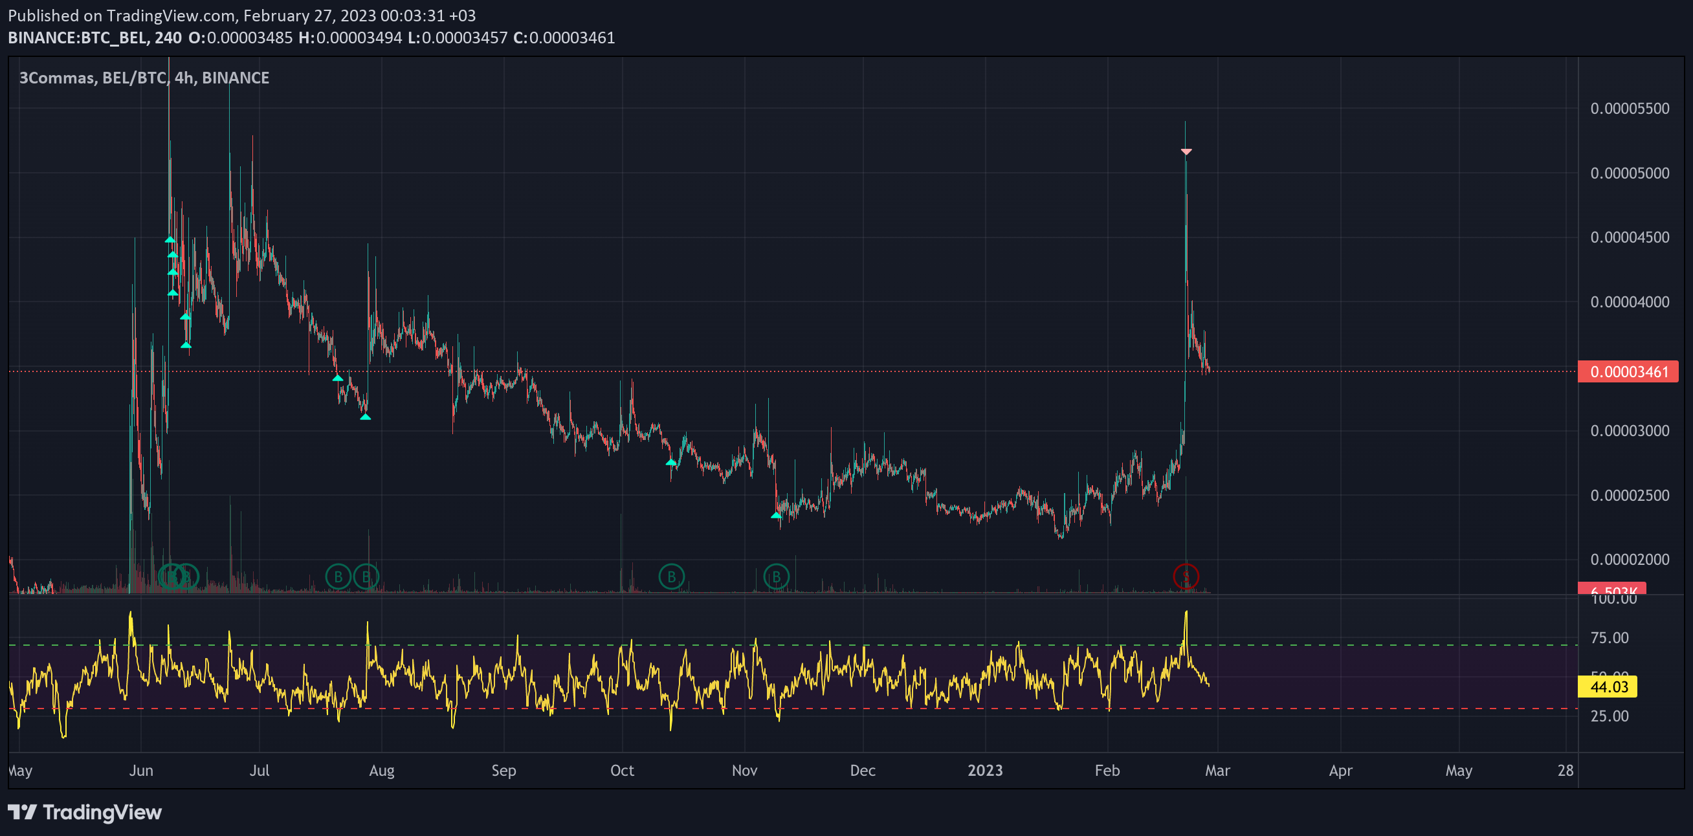Click the Published on TradingView.com header text

pyautogui.click(x=242, y=15)
